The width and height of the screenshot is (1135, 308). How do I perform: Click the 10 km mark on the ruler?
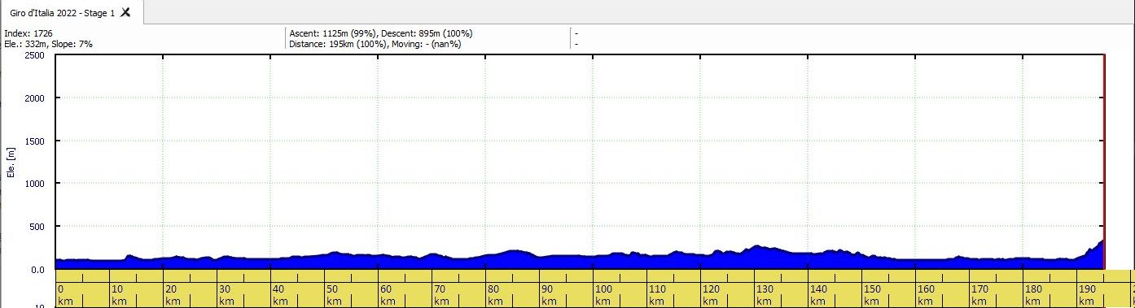(119, 295)
